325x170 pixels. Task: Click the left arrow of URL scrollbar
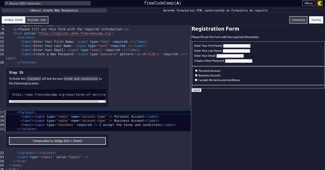click(10, 101)
